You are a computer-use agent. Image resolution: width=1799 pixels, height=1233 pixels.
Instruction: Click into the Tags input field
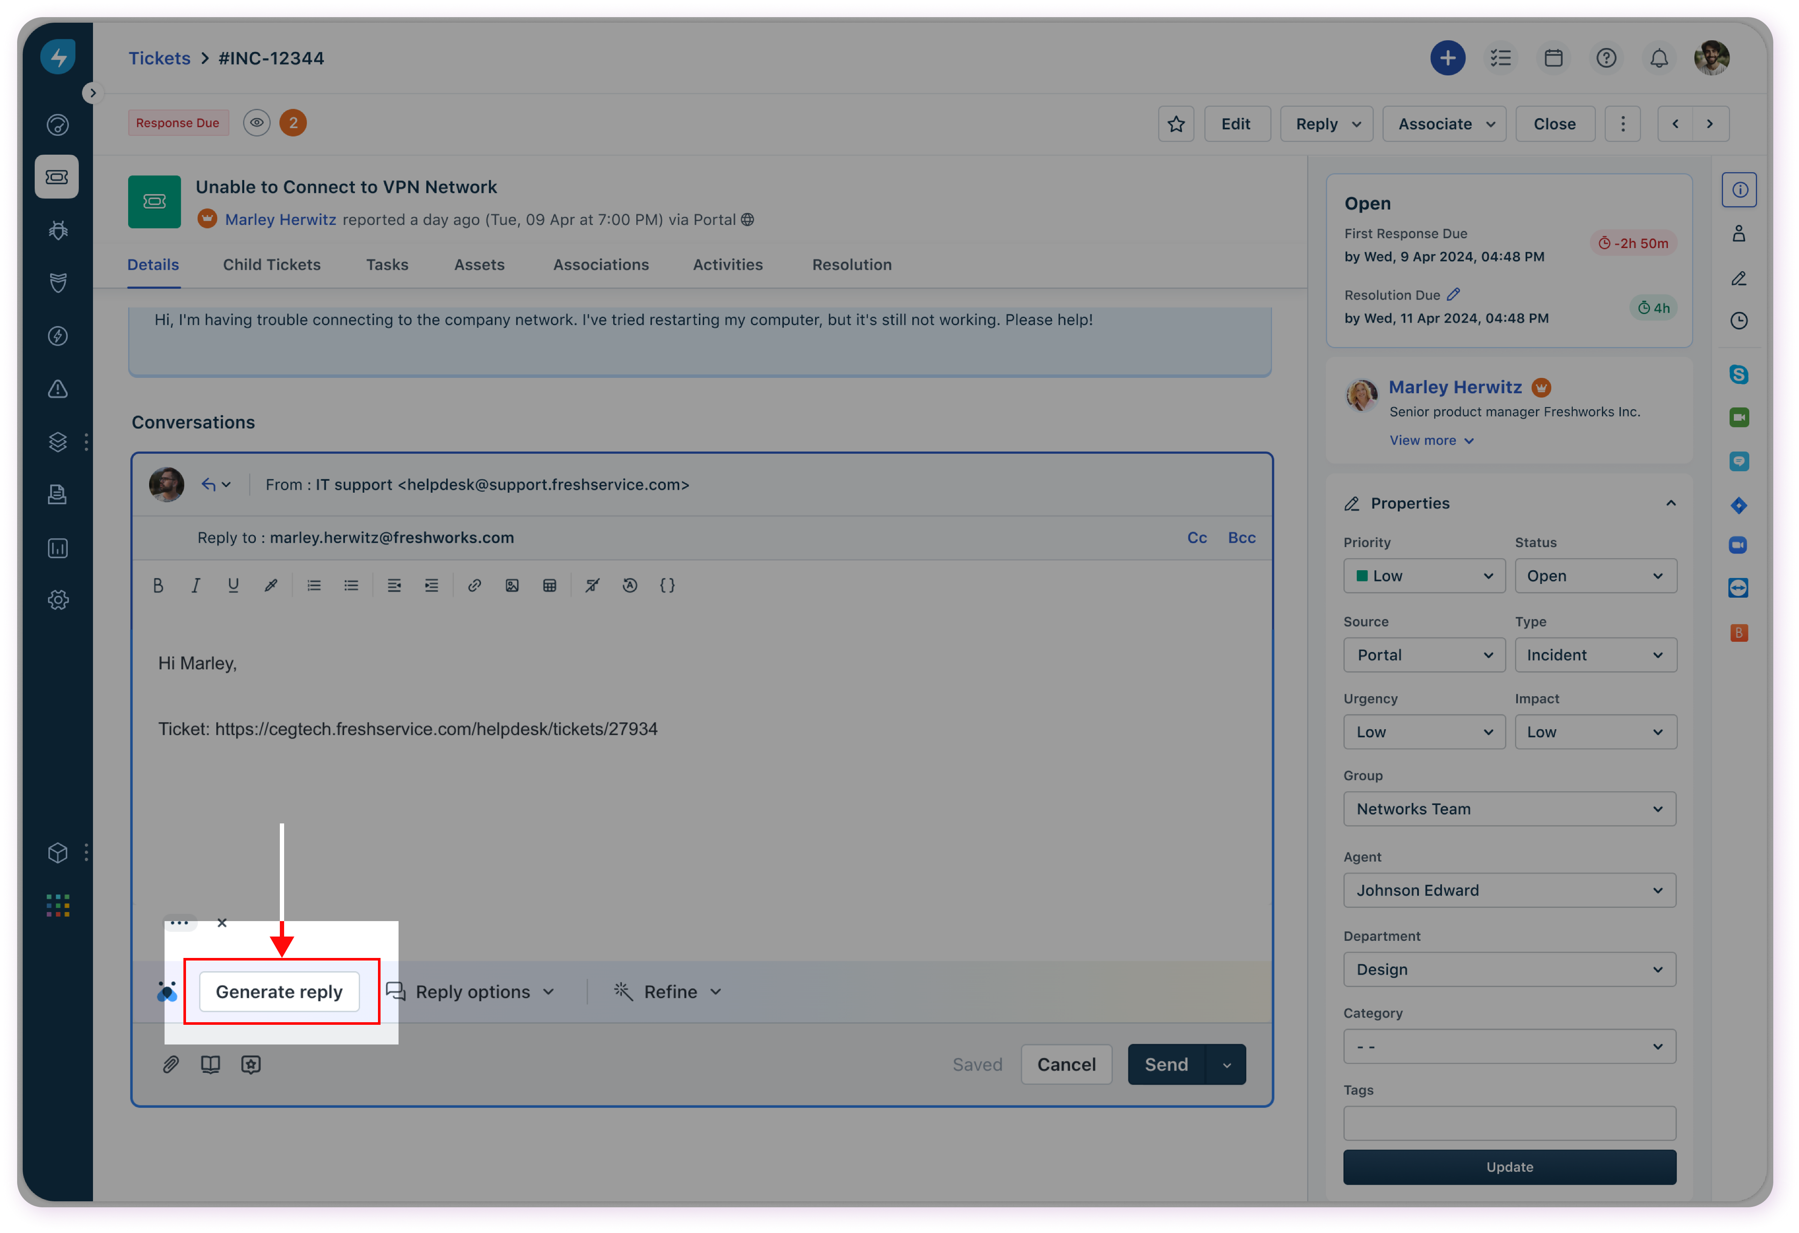(x=1509, y=1123)
